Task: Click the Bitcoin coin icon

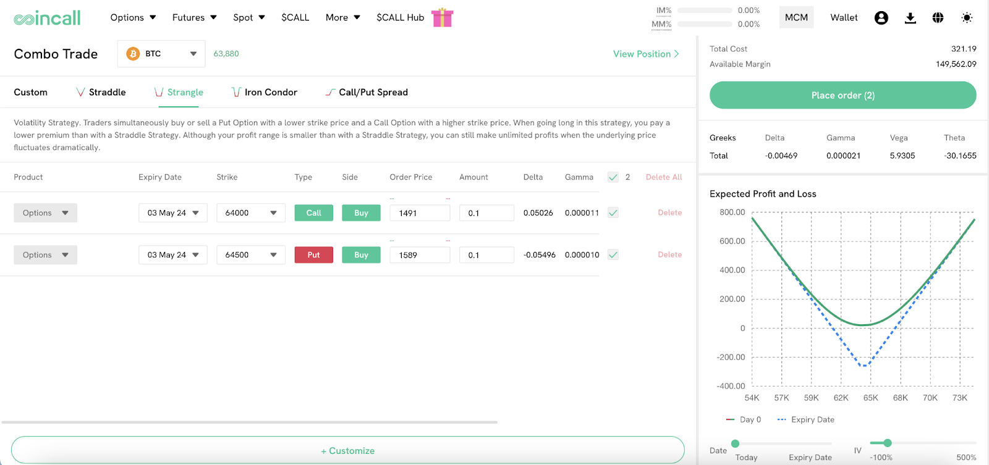Action: pos(133,54)
